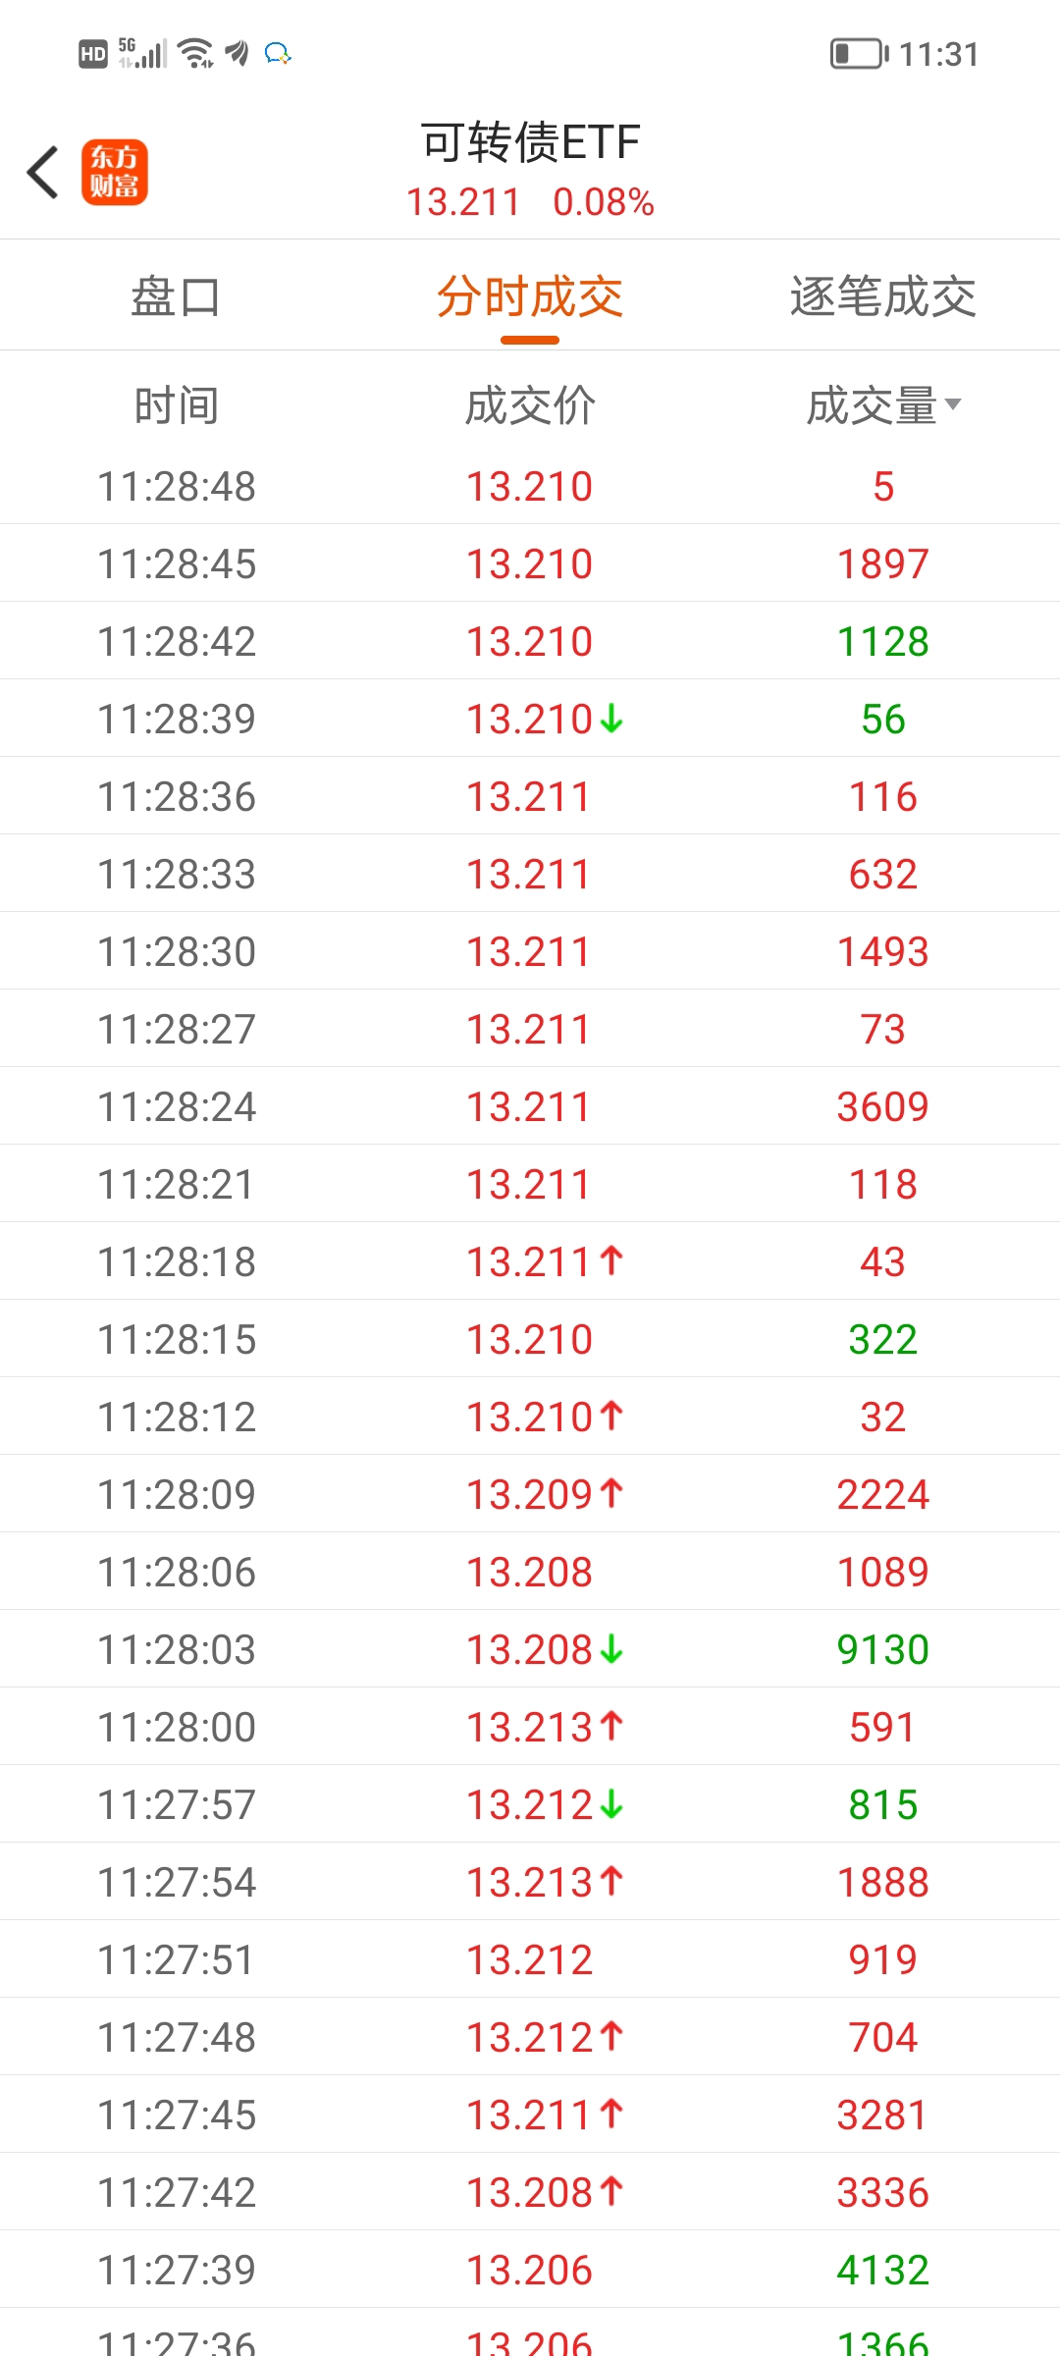
Task: Open the 逐笔成交 tab
Action: tap(883, 296)
